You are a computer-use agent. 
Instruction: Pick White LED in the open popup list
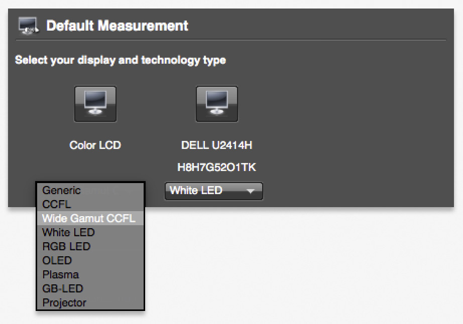click(68, 233)
